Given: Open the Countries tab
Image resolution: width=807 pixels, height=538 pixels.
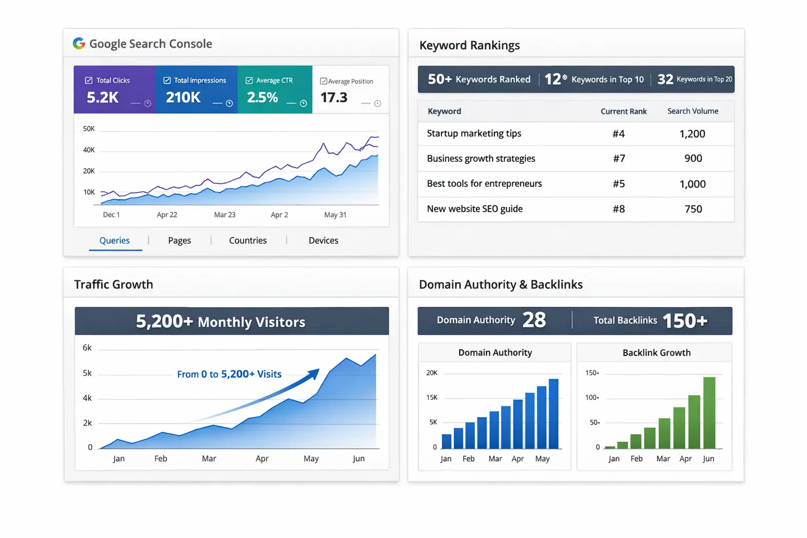Looking at the screenshot, I should (247, 240).
